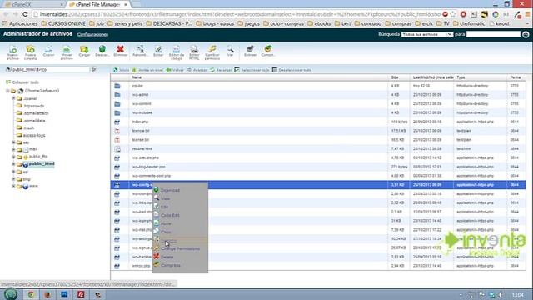This screenshot has width=533, height=300.
Task: Select the .trash folder in tree
Action: click(x=28, y=127)
